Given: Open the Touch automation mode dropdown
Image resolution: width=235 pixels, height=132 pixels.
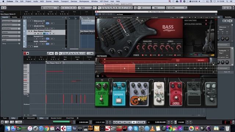Looking at the screenshot, I should tap(85, 8).
